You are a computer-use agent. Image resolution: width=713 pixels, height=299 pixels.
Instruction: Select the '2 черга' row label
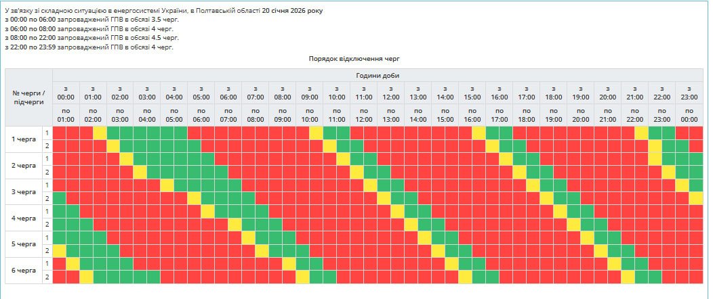[x=23, y=166]
